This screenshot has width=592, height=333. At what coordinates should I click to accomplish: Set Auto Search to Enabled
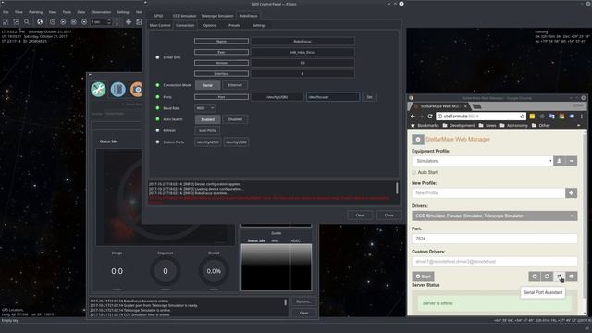[x=207, y=119]
